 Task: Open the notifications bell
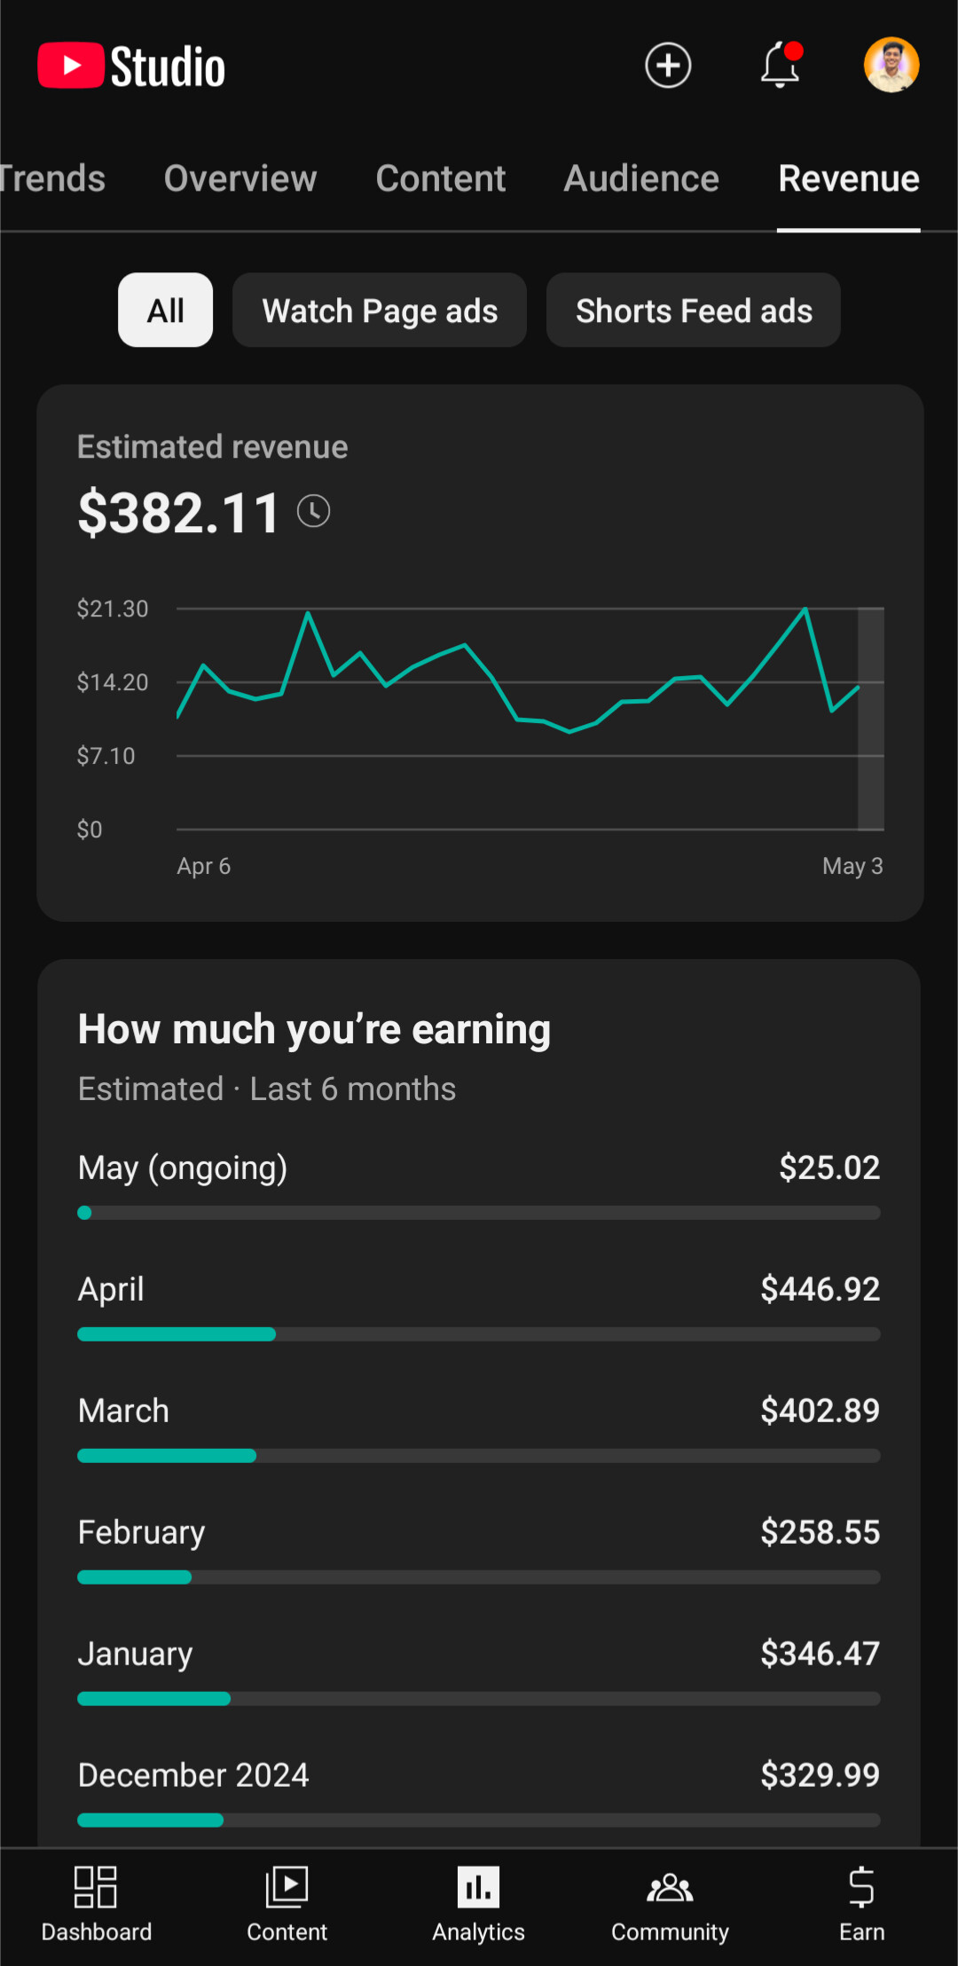point(780,66)
